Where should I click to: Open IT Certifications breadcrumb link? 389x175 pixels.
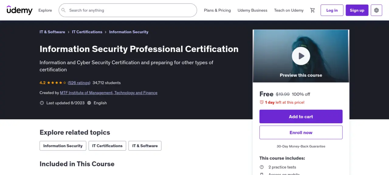pos(87,32)
